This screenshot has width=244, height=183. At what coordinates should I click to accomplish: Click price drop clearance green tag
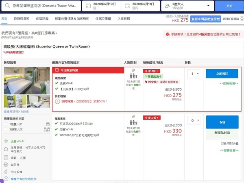coord(153,76)
